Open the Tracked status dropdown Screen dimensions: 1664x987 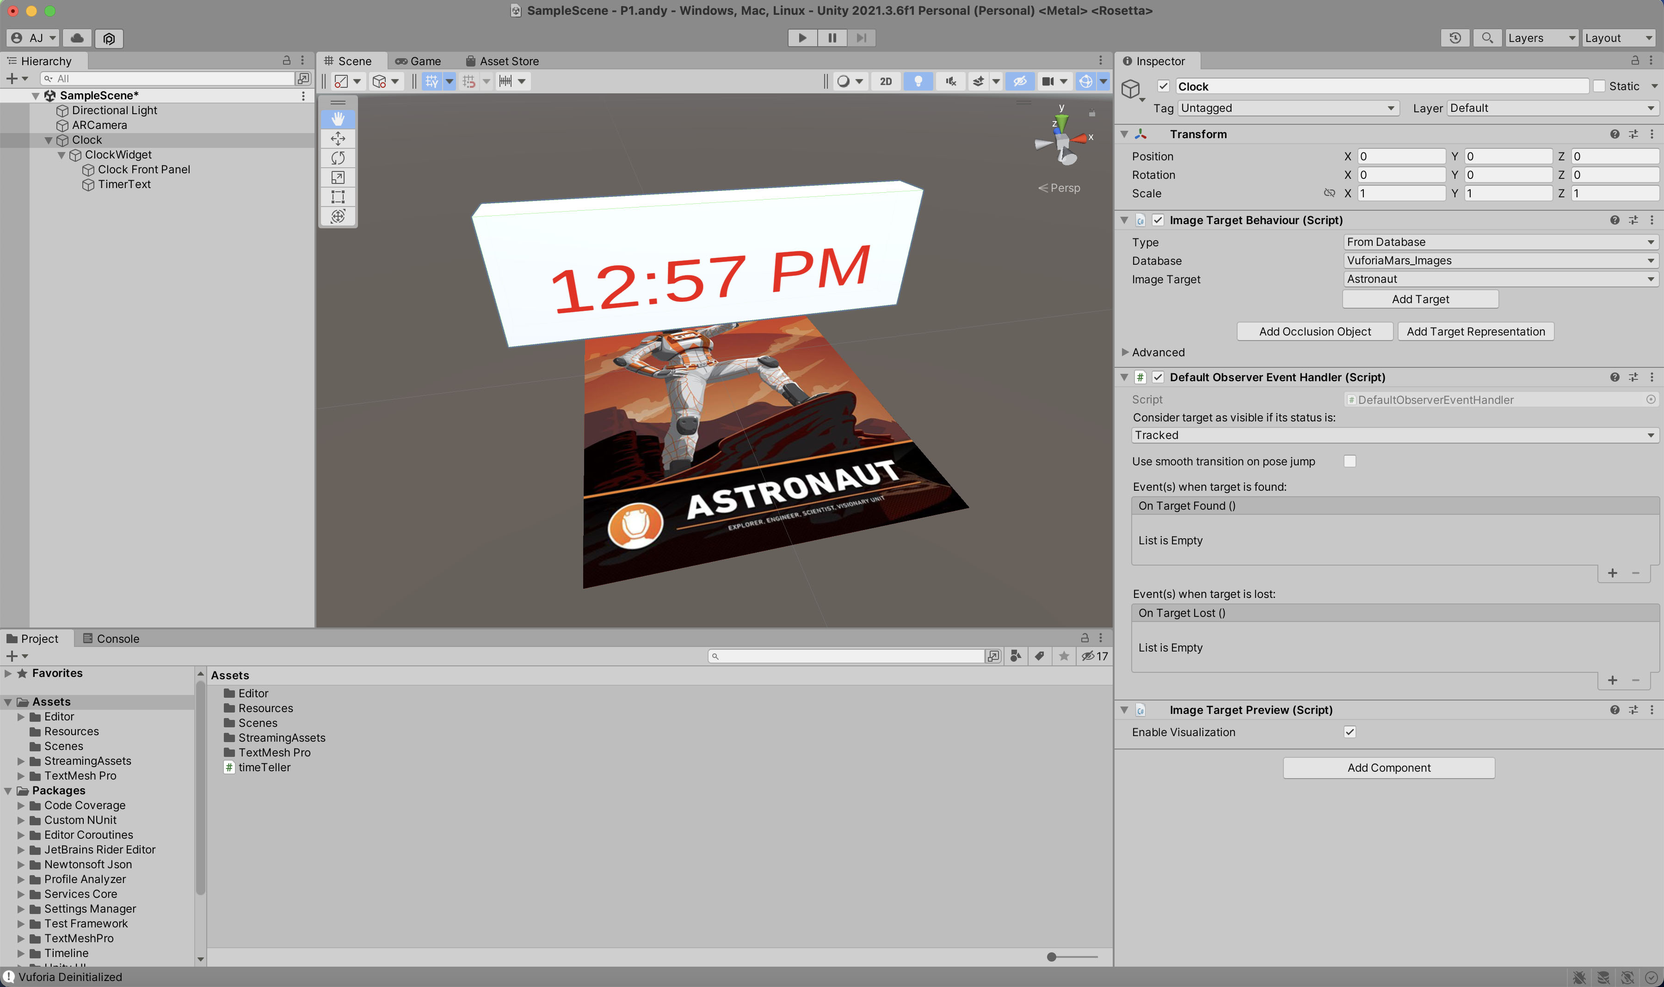pyautogui.click(x=1395, y=436)
